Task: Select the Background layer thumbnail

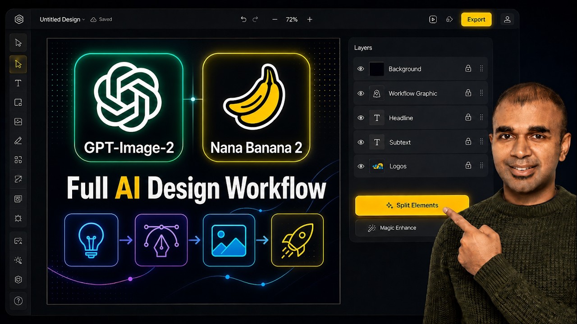Action: click(x=376, y=69)
